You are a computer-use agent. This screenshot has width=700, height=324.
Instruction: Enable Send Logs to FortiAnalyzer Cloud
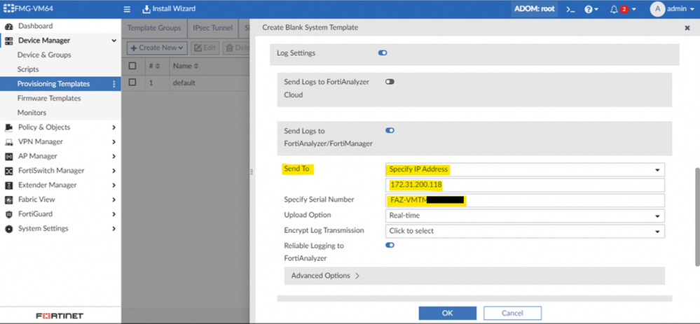(x=390, y=82)
